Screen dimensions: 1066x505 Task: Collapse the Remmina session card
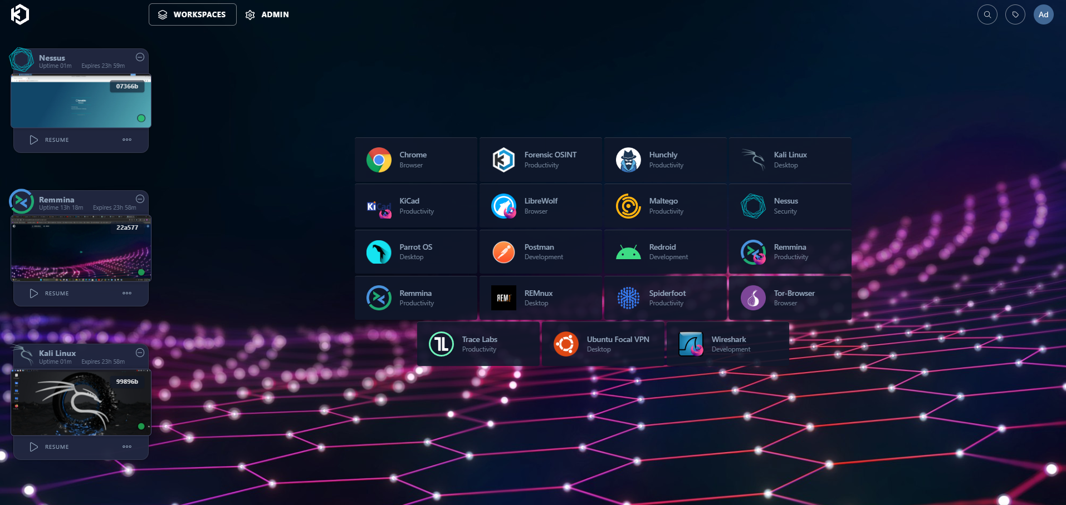pos(140,199)
